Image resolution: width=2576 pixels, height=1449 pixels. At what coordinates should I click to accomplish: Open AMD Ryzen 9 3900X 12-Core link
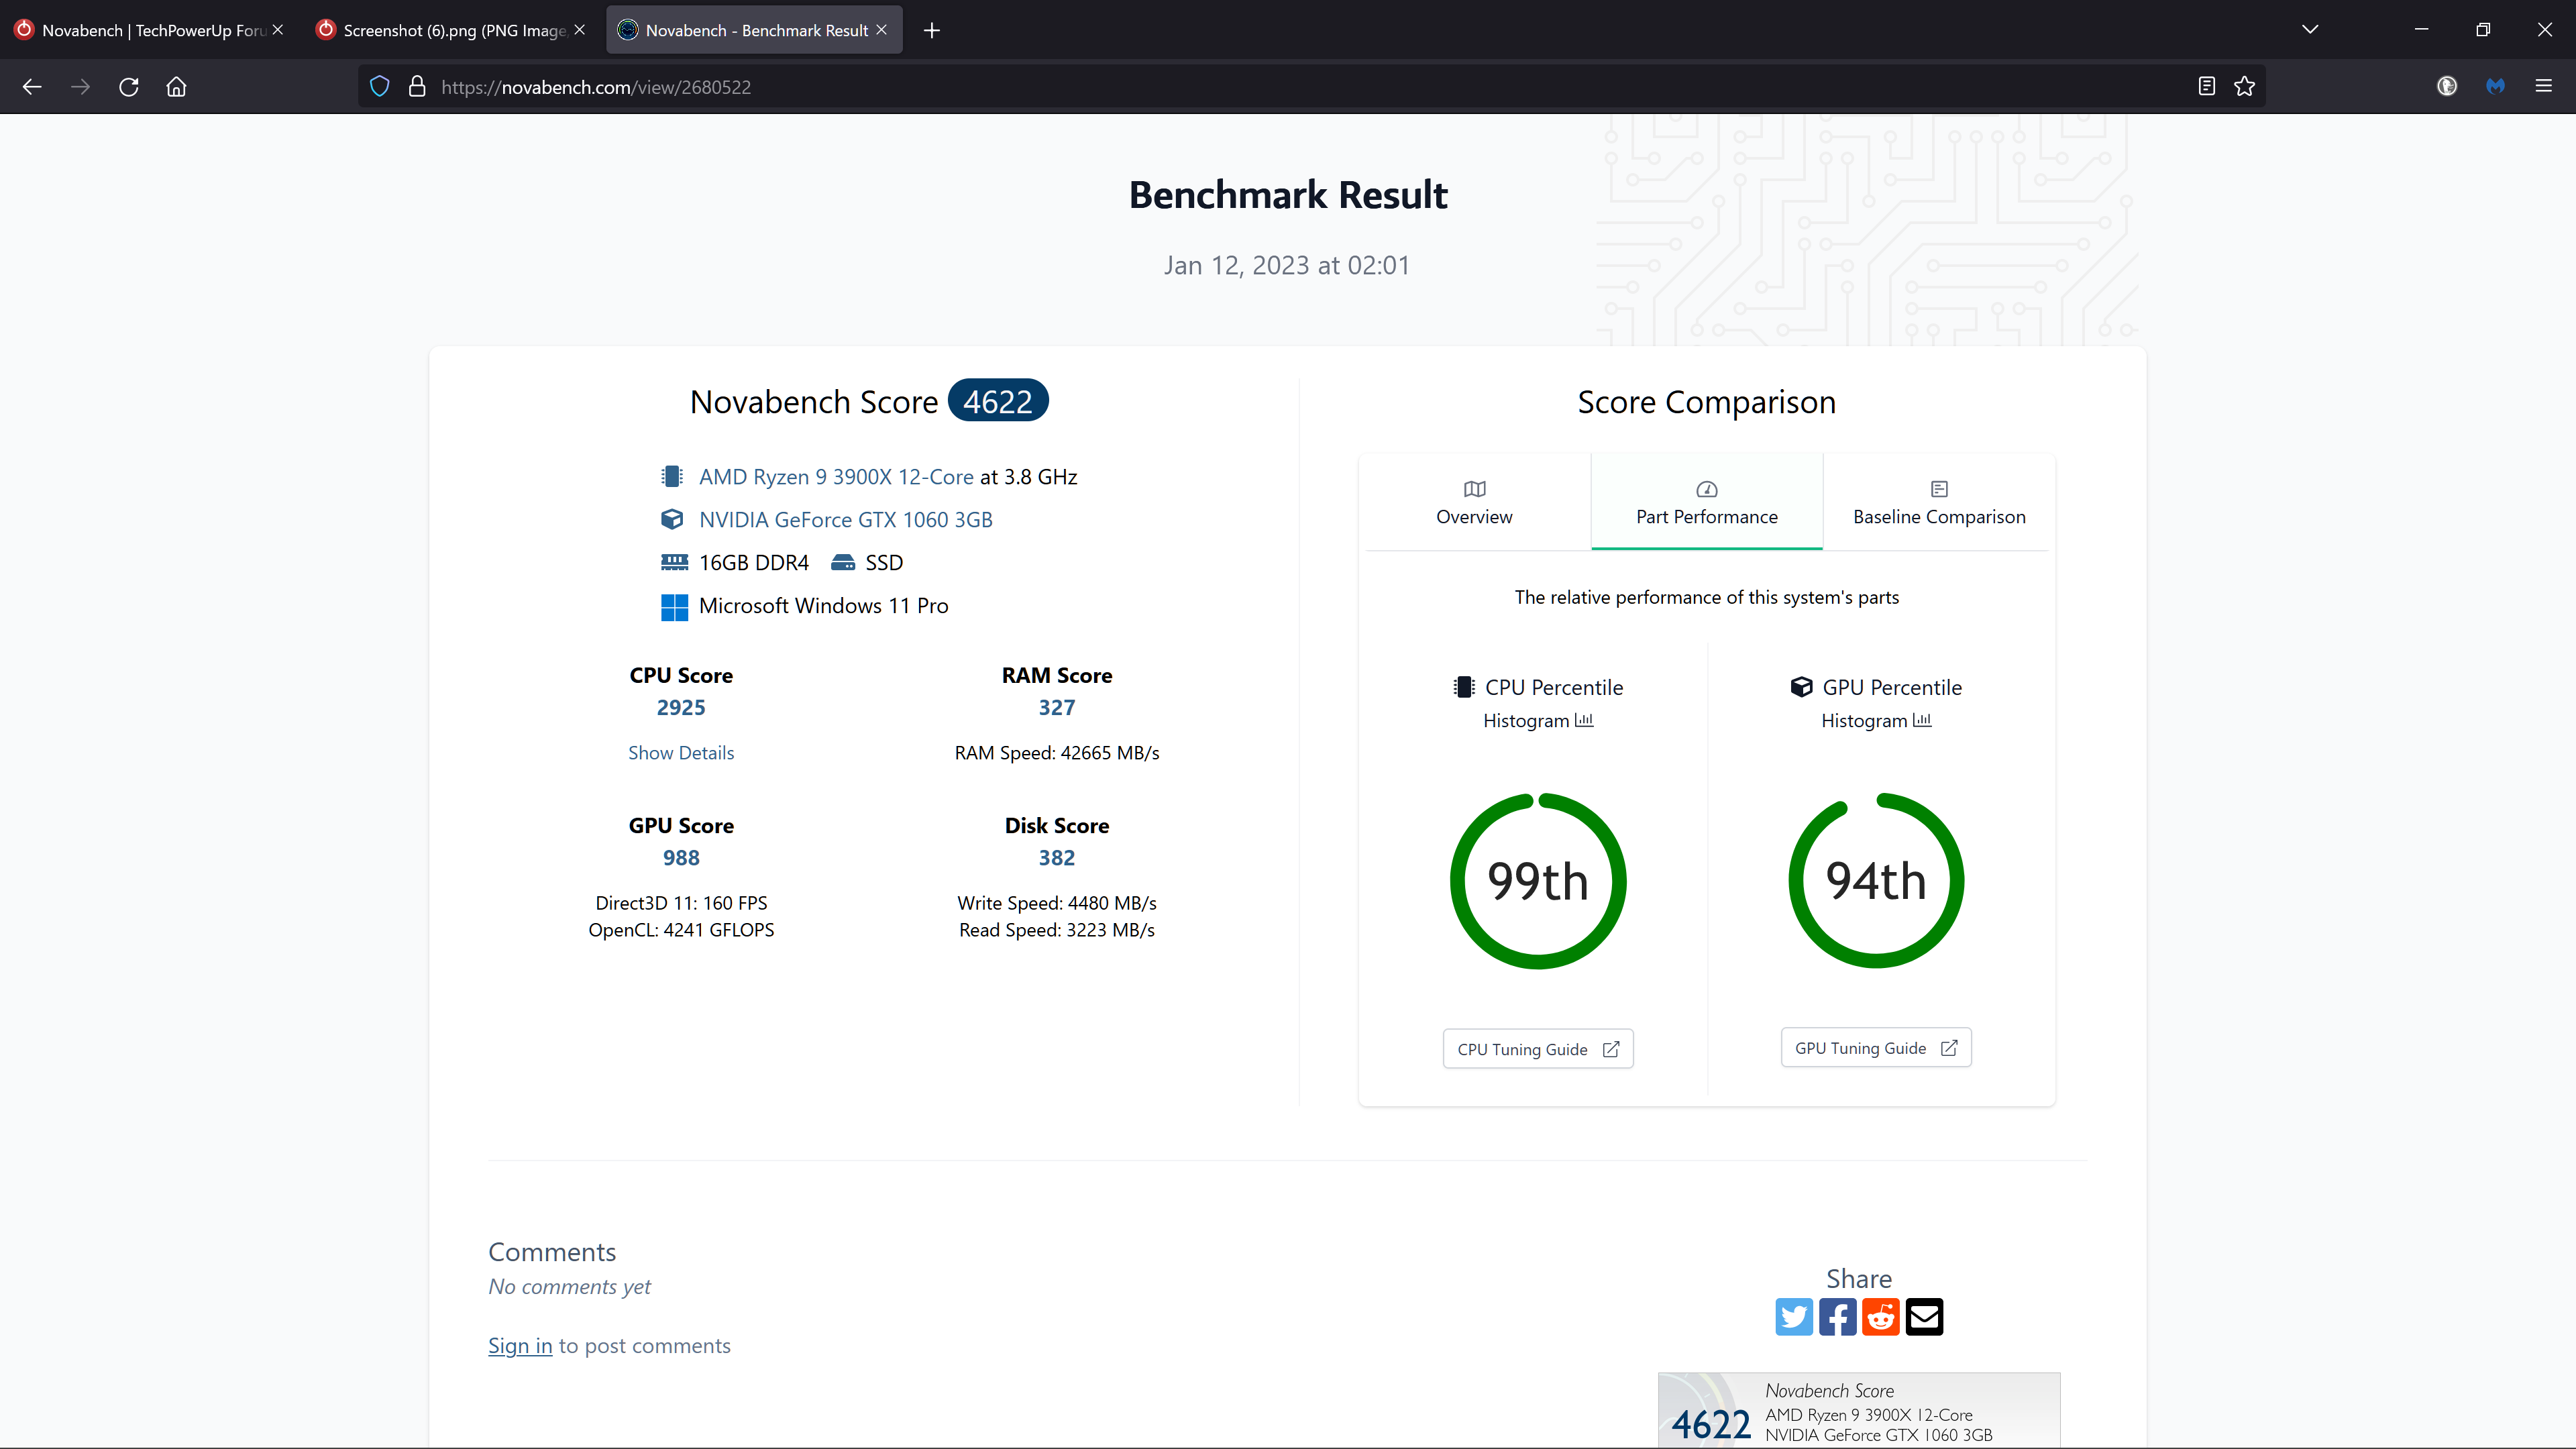point(836,477)
